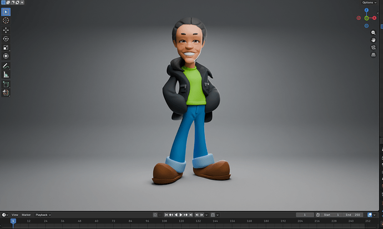Open the timeline View menu
This screenshot has height=229, width=383.
15,215
